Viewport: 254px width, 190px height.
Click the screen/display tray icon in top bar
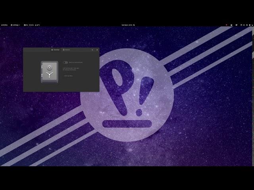pyautogui.click(x=241, y=25)
